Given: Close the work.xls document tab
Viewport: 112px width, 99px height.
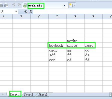Looking at the screenshot, I should 64,5.
